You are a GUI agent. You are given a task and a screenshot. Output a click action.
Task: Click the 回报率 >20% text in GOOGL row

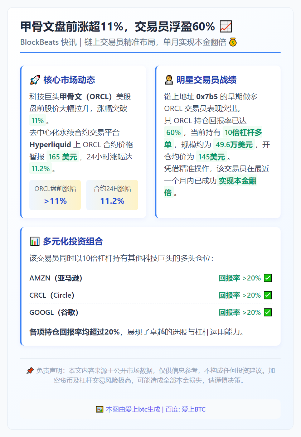tap(240, 312)
